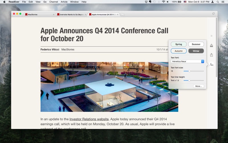Screen dimensions: 228x143
Task: Open the US flag input menu
Action: [x=185, y=2]
